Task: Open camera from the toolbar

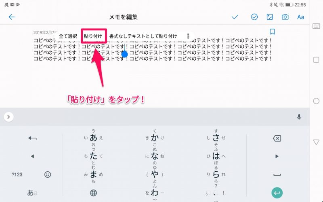Action: pos(285,17)
